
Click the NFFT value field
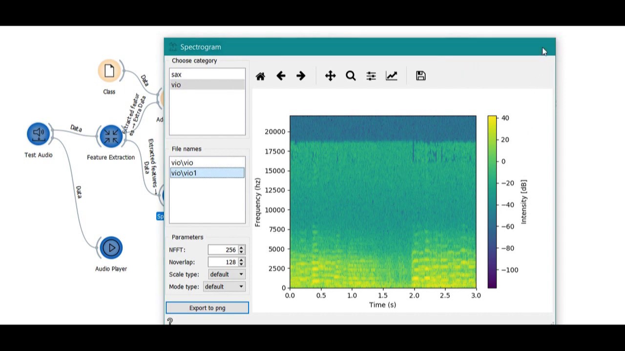click(223, 250)
